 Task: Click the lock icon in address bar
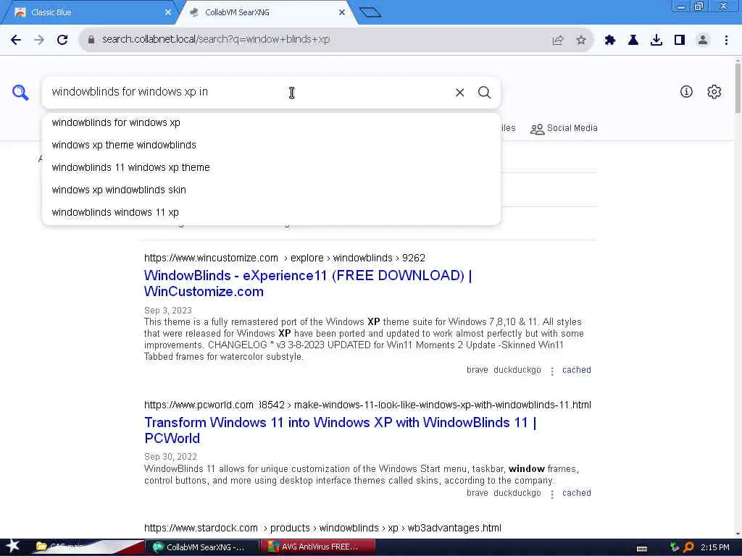91,40
